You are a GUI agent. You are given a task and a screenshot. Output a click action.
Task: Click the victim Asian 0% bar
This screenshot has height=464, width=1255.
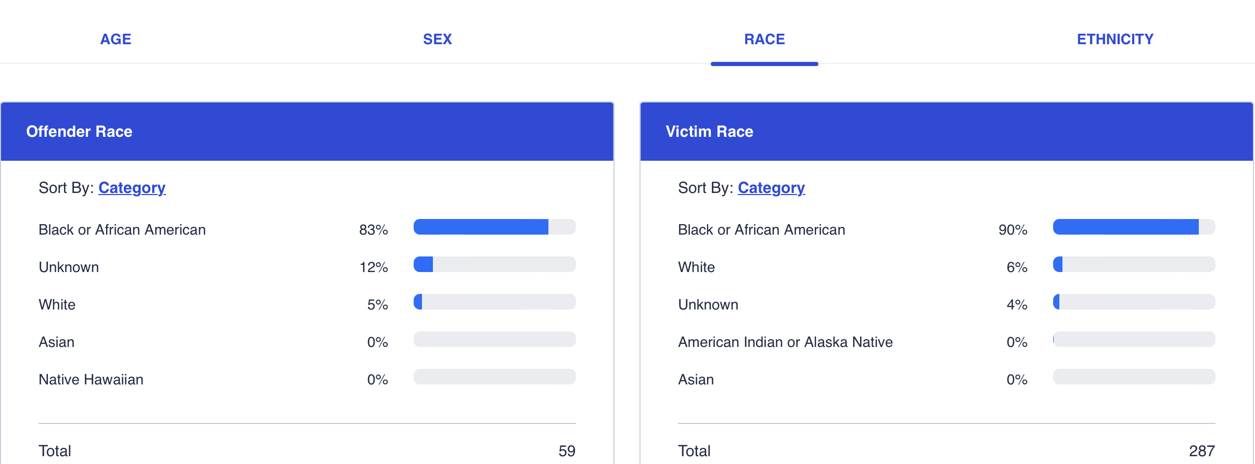point(1134,377)
